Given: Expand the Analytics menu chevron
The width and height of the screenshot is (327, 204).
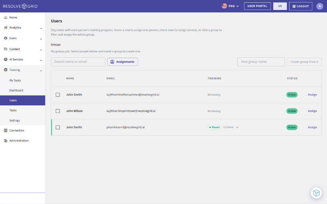Looking at the screenshot, I should tap(41, 28).
